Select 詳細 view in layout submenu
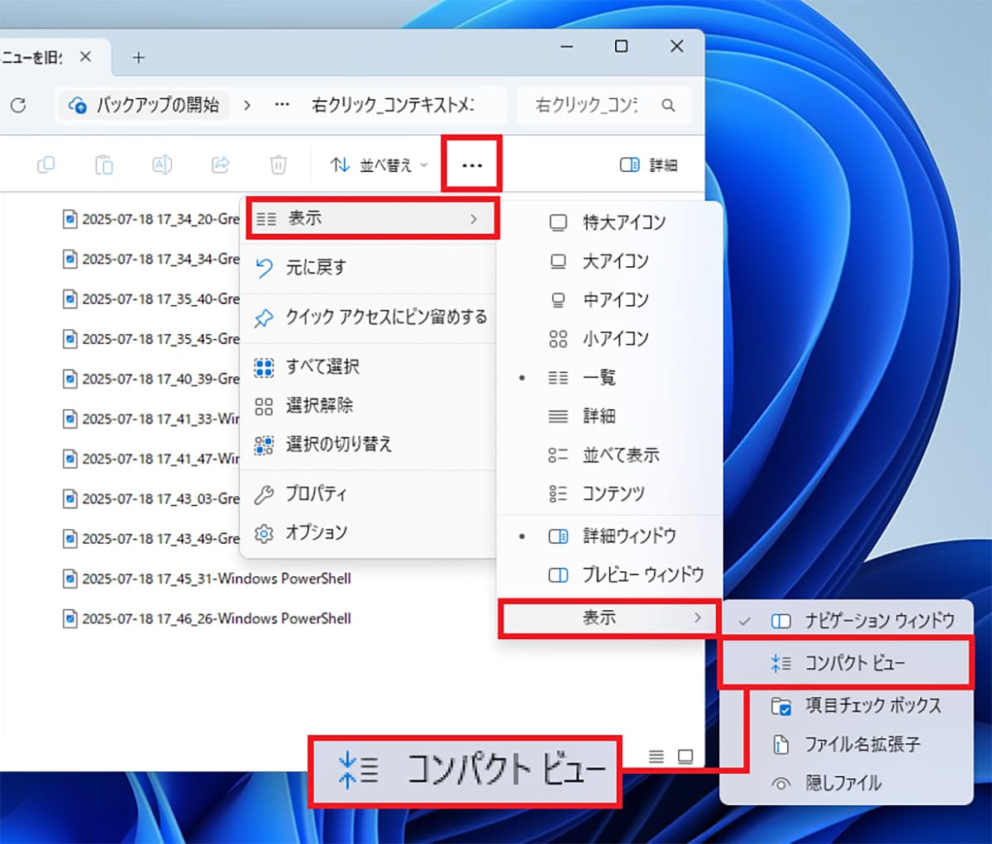Image resolution: width=992 pixels, height=844 pixels. point(610,416)
